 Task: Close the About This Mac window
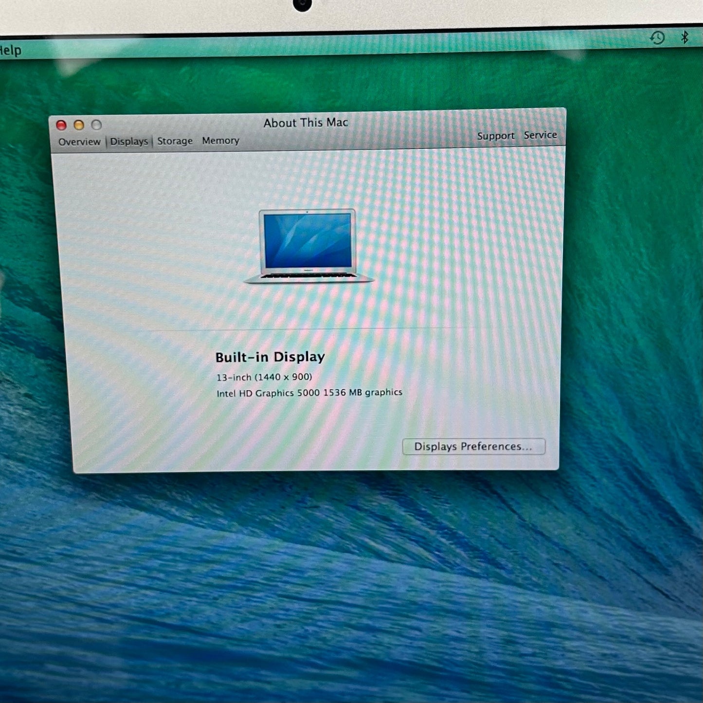click(61, 126)
